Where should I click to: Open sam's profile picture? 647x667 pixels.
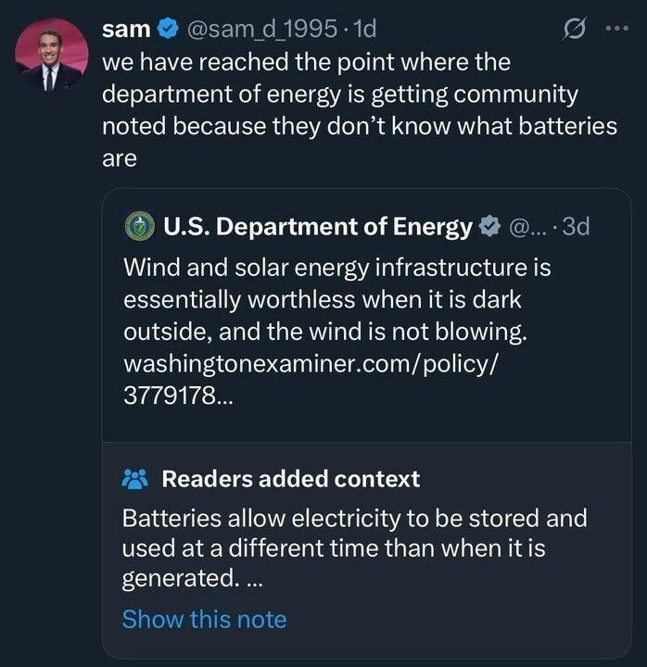(51, 55)
